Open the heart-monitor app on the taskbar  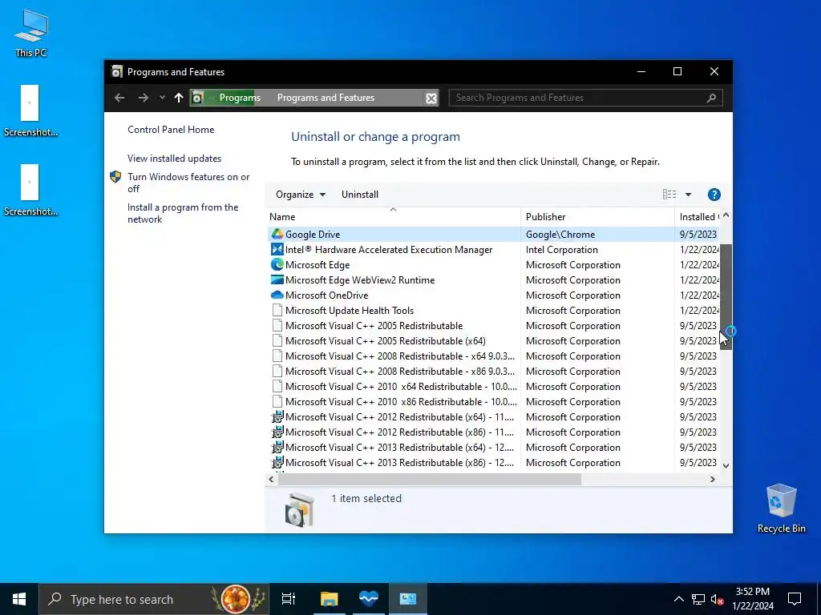pyautogui.click(x=369, y=599)
